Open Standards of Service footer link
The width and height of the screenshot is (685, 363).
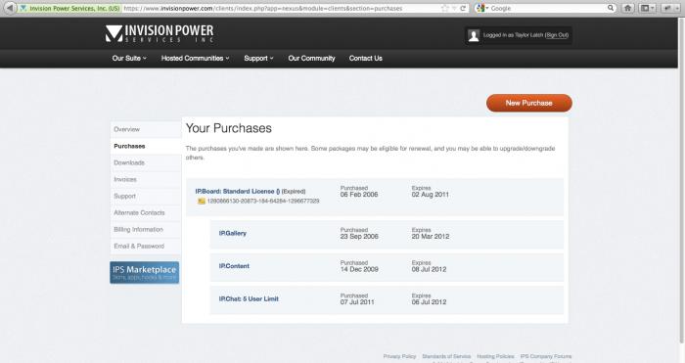pos(446,356)
